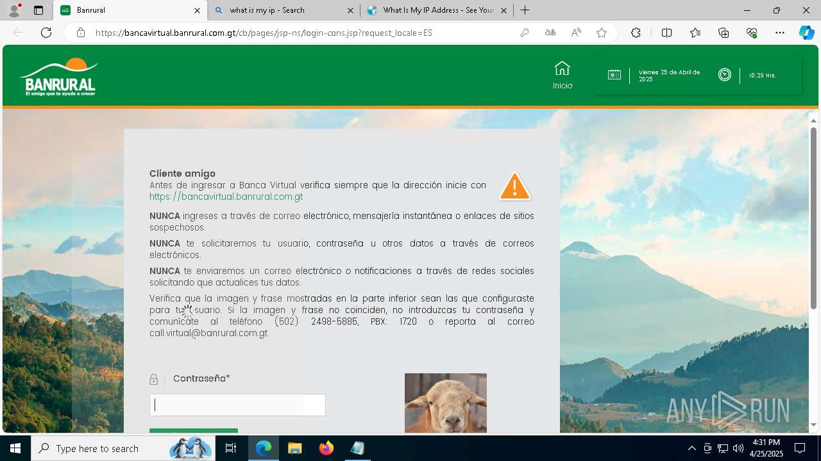
Task: Close the What Is My IP Address tab
Action: tap(504, 10)
